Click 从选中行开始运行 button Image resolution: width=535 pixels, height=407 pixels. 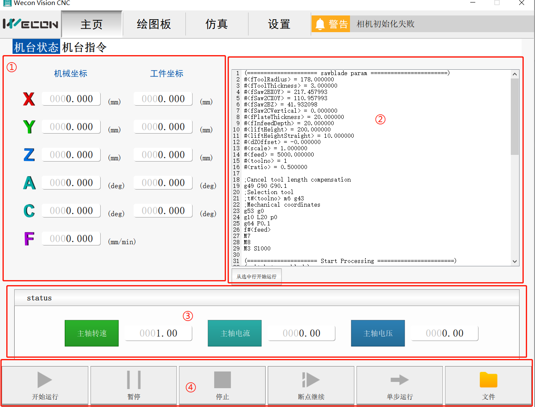tap(256, 276)
